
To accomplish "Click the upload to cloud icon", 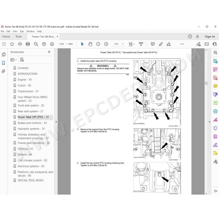I will point(20,44).
